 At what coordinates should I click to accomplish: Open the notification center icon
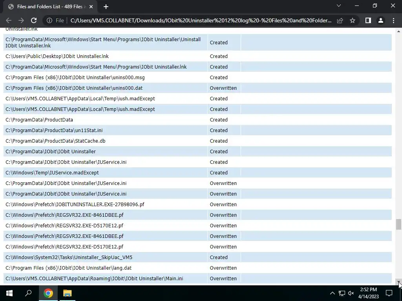(389, 293)
